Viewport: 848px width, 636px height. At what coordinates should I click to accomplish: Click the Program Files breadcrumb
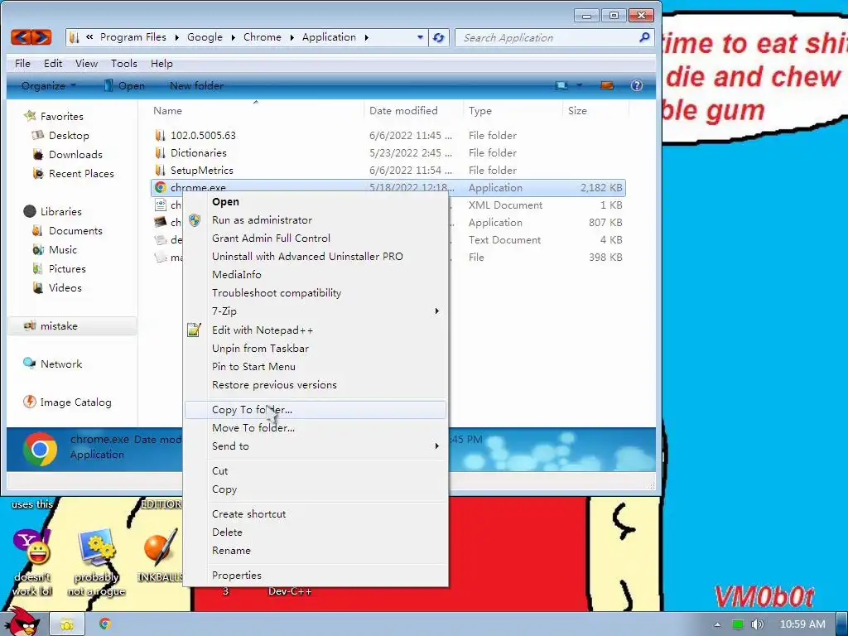(133, 37)
